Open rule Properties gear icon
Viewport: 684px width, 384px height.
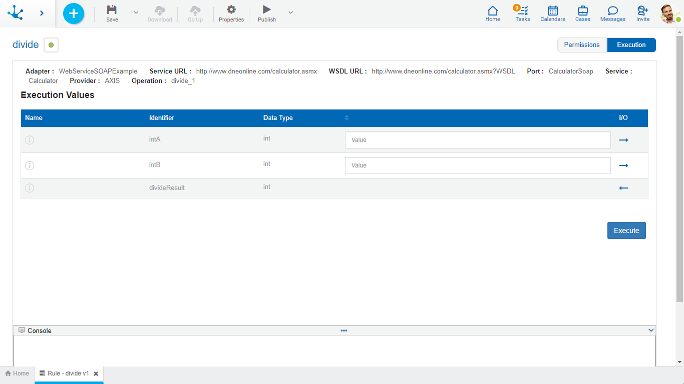pos(231,10)
